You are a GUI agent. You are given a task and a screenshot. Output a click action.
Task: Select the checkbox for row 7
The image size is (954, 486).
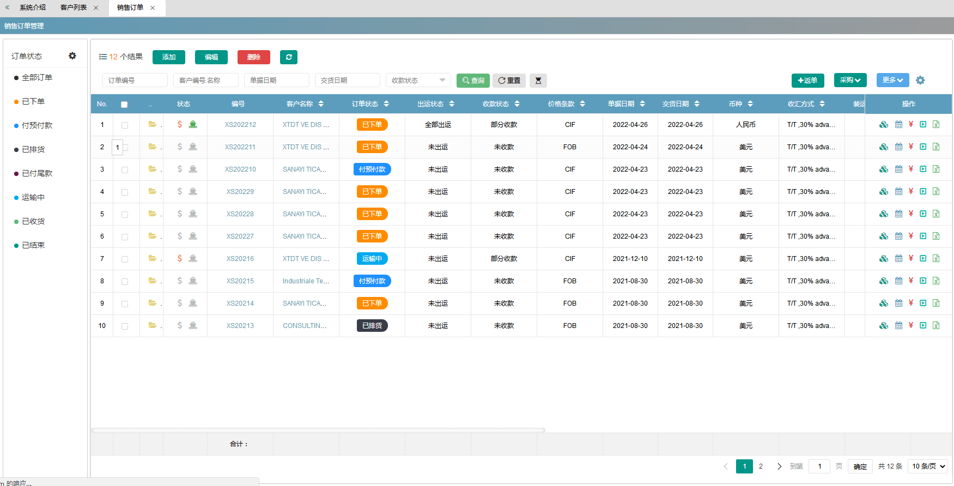coord(125,259)
